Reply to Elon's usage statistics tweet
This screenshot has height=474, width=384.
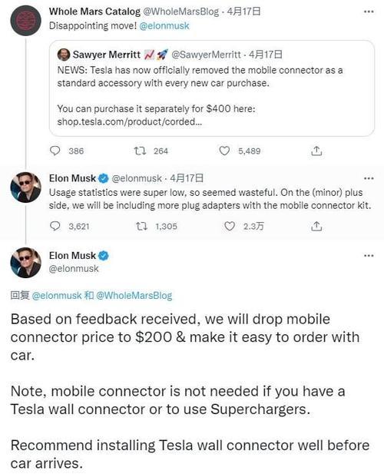[55, 226]
